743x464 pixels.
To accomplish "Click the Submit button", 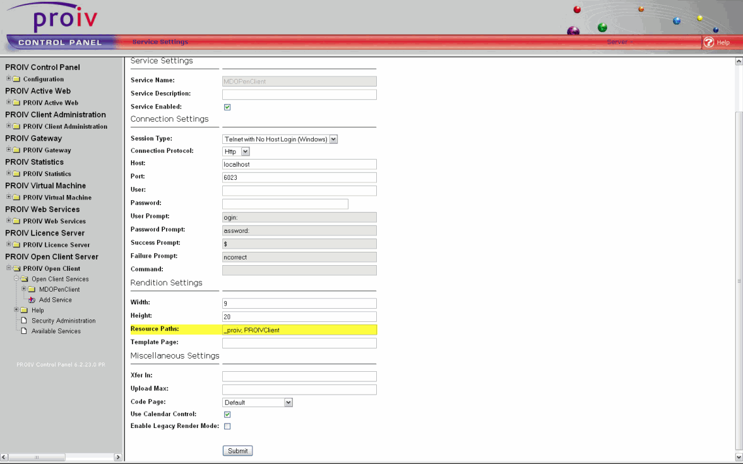I will 237,451.
